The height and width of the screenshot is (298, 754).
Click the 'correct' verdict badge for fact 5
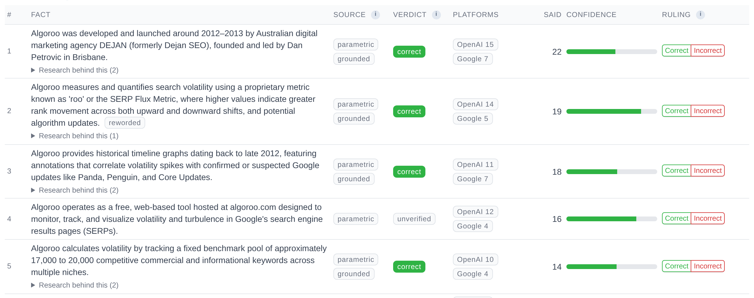pyautogui.click(x=409, y=267)
